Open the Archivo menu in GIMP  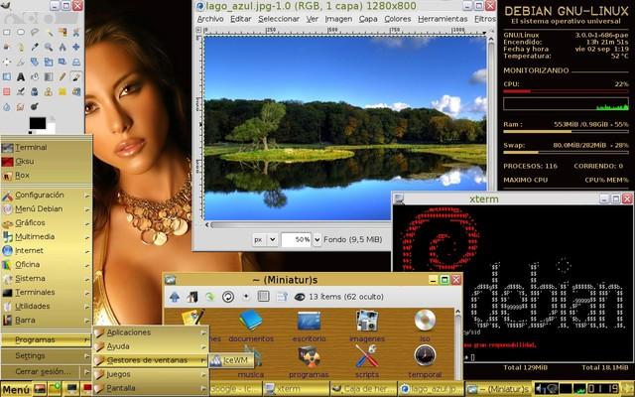[210, 19]
